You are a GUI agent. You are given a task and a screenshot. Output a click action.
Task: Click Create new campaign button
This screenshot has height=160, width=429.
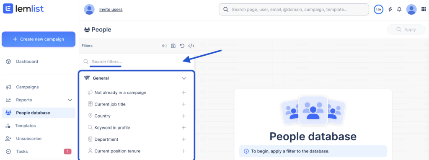pos(39,39)
